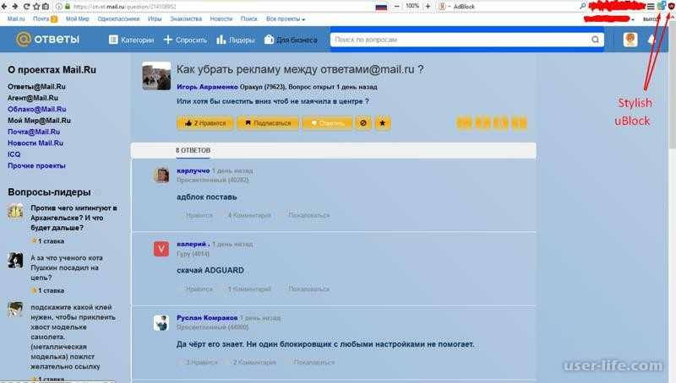The width and height of the screenshot is (676, 383).
Task: Open the clipboard icon next to bookmark star
Action: click(46, 7)
